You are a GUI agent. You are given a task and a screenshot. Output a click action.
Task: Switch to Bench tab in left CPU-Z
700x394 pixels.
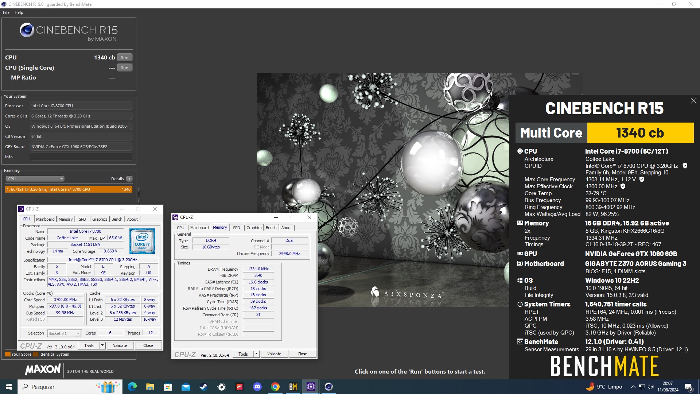click(117, 219)
